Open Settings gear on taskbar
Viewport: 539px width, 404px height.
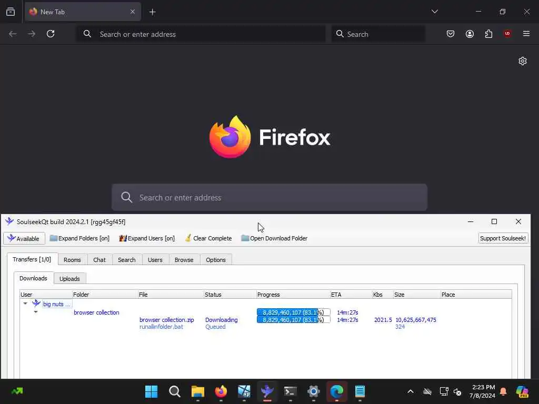314,391
